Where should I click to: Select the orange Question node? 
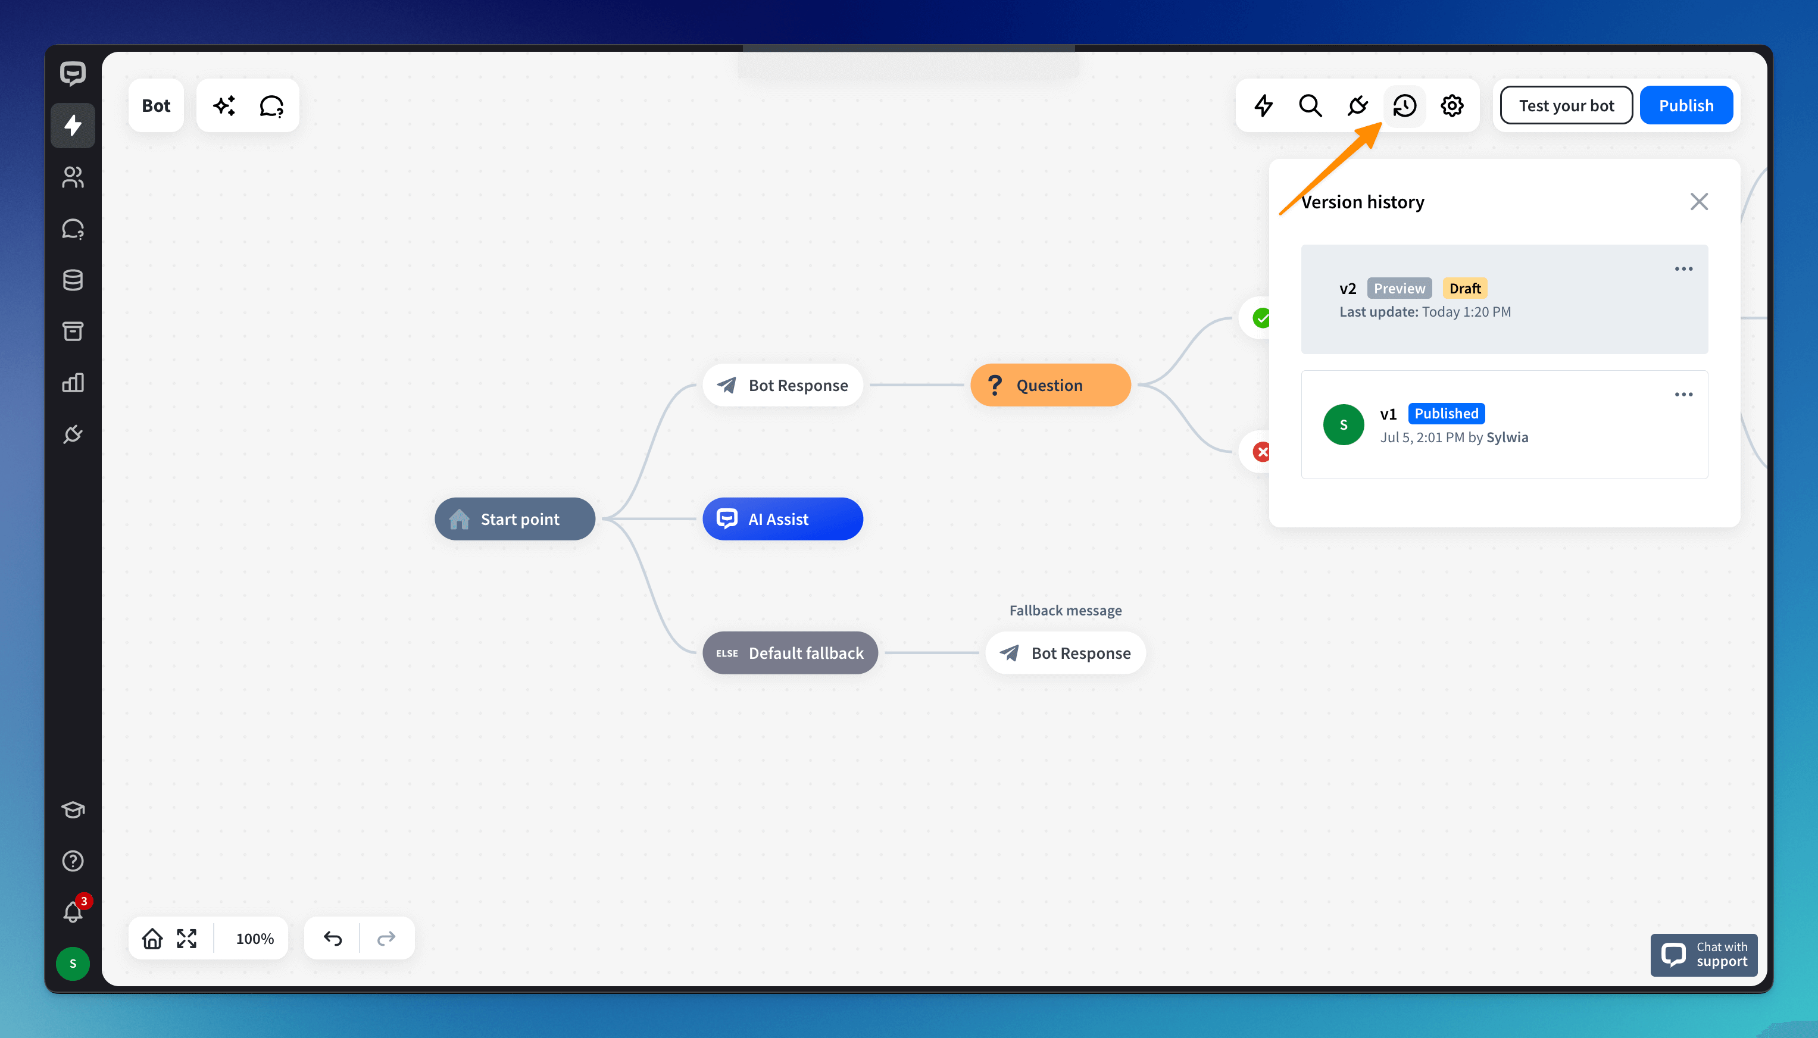(x=1049, y=385)
